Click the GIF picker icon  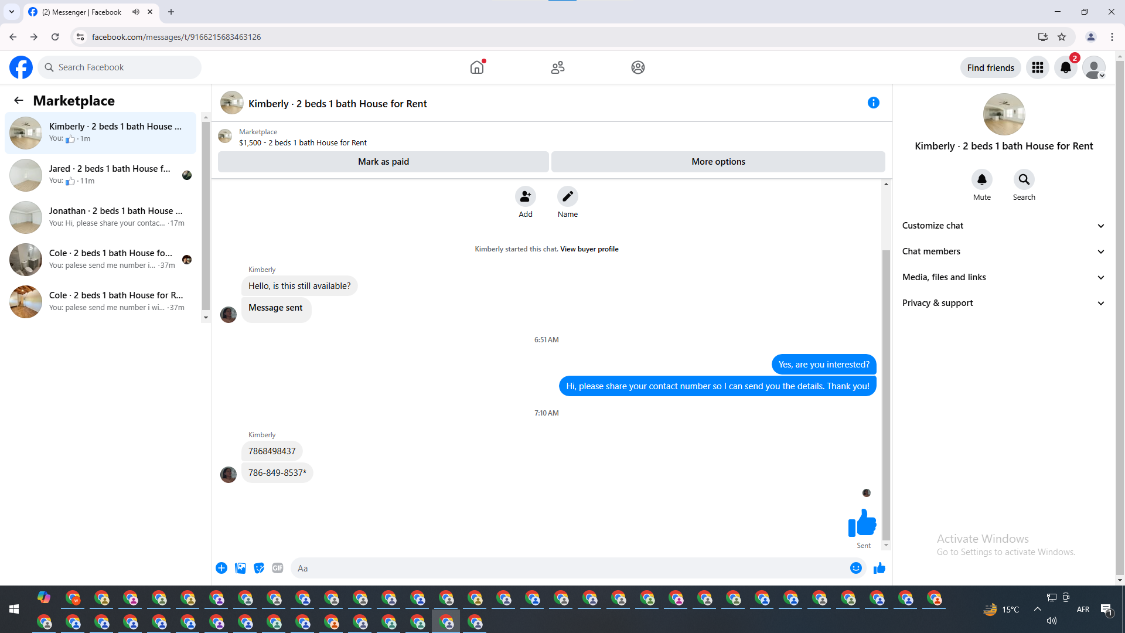click(x=278, y=568)
